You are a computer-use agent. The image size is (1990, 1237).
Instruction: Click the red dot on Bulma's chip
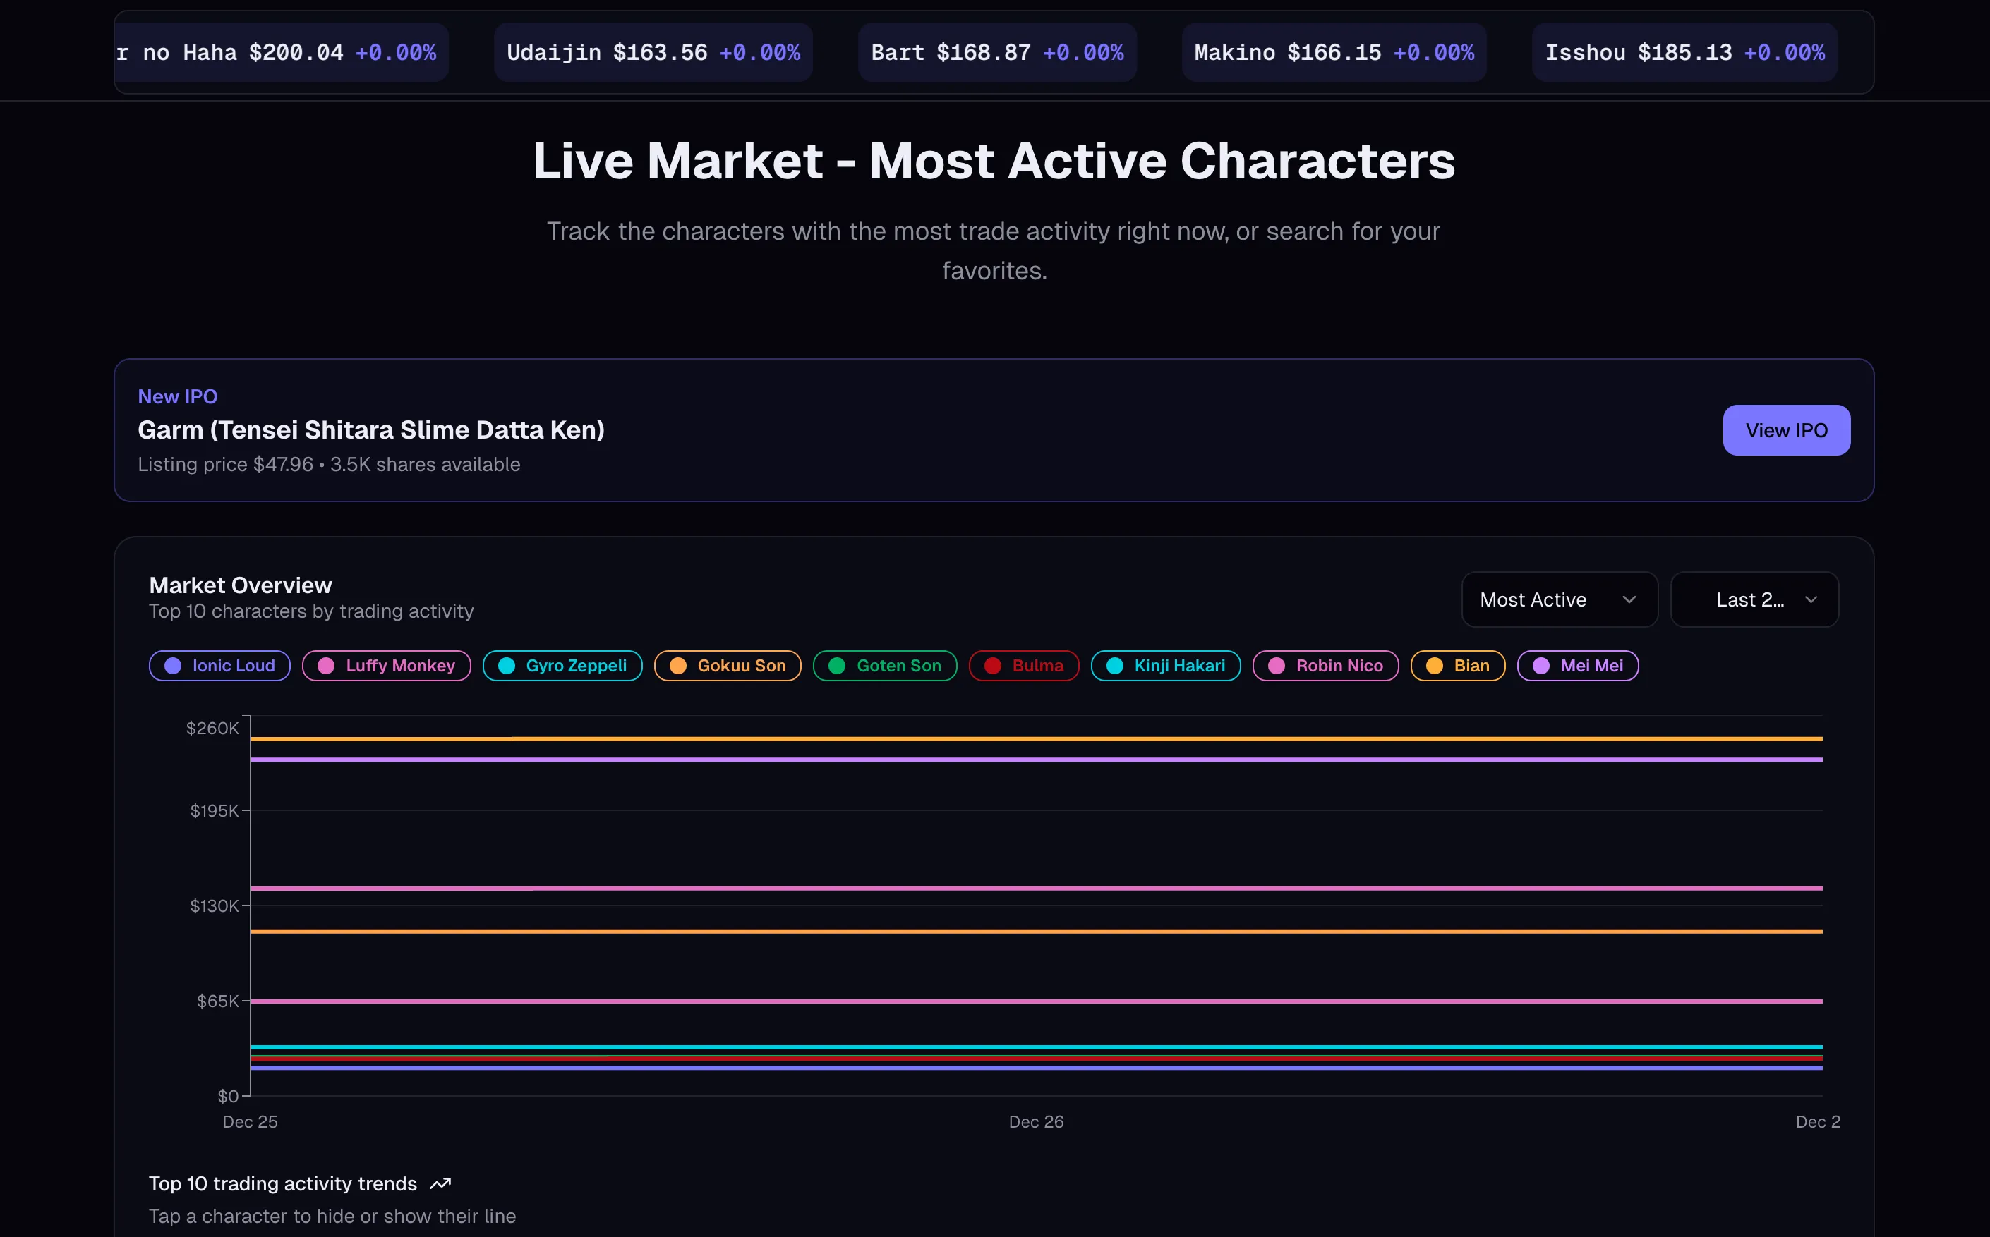point(993,665)
